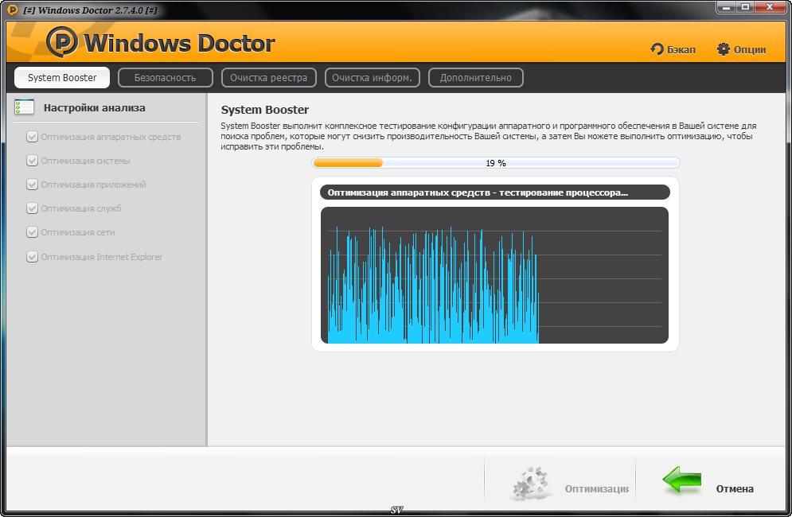Click the Бэкап link
The height and width of the screenshot is (517, 792).
point(681,49)
